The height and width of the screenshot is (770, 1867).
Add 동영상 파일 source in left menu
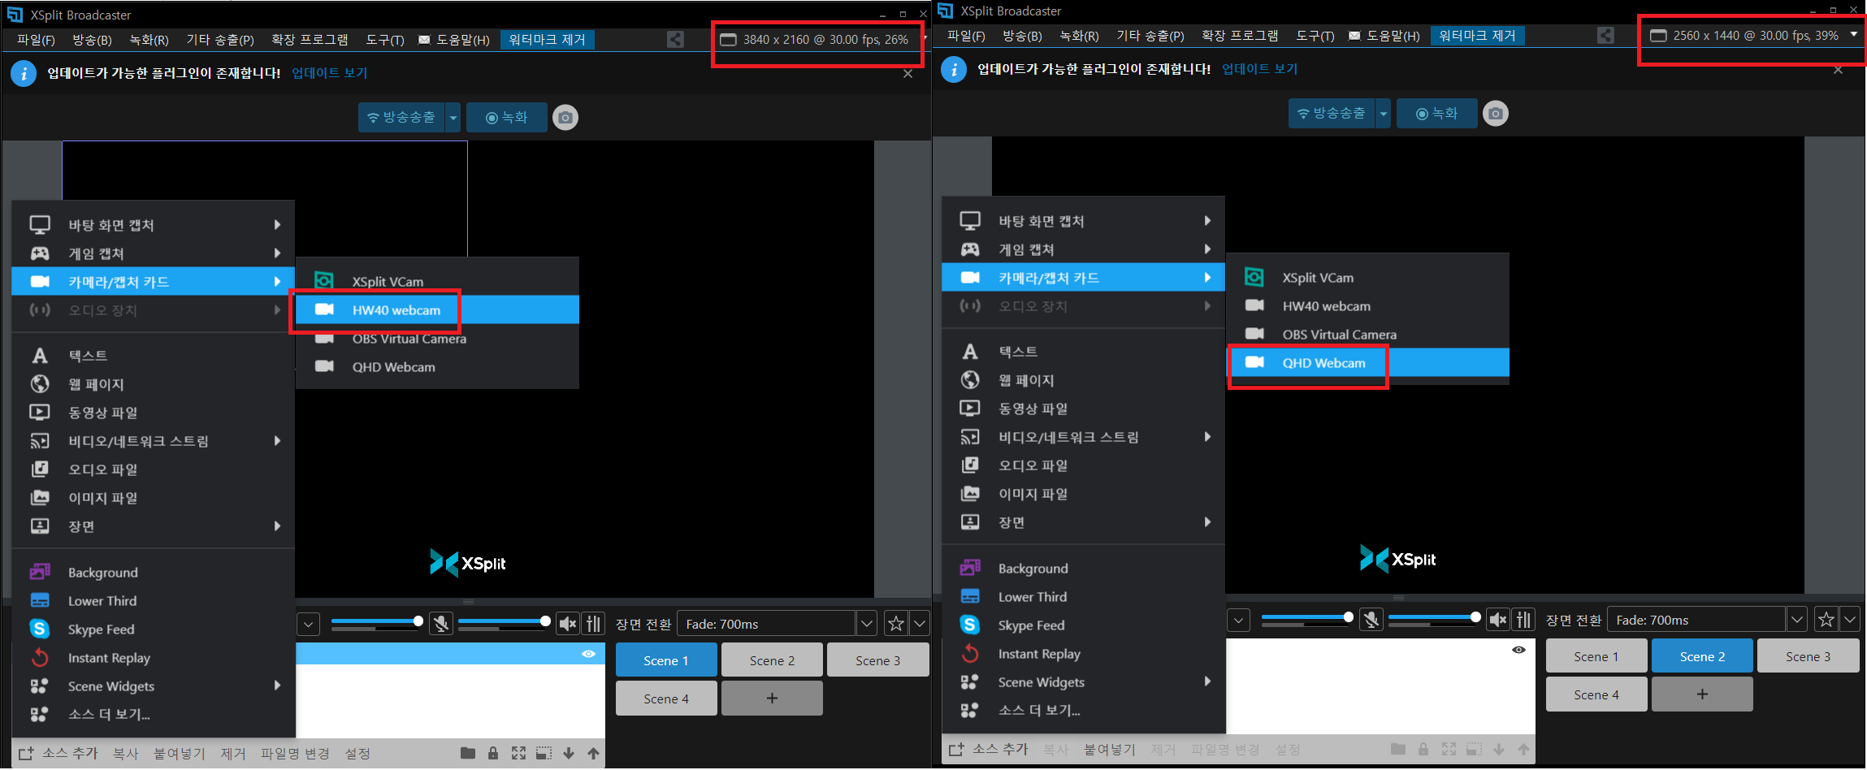(x=154, y=413)
